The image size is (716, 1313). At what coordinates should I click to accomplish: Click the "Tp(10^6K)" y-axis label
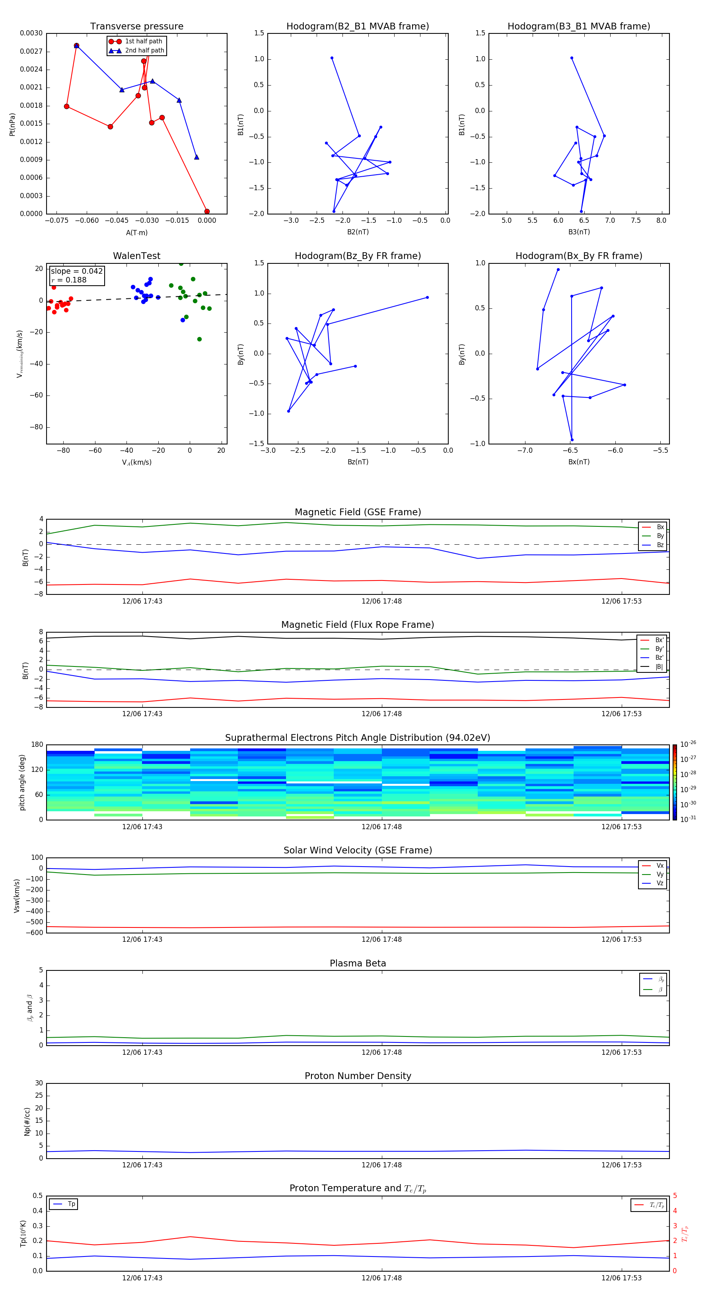click(x=23, y=1233)
